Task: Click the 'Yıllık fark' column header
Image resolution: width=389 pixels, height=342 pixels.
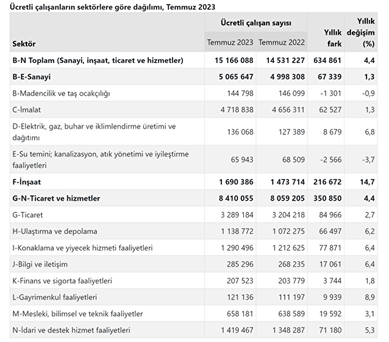Action: click(x=333, y=38)
